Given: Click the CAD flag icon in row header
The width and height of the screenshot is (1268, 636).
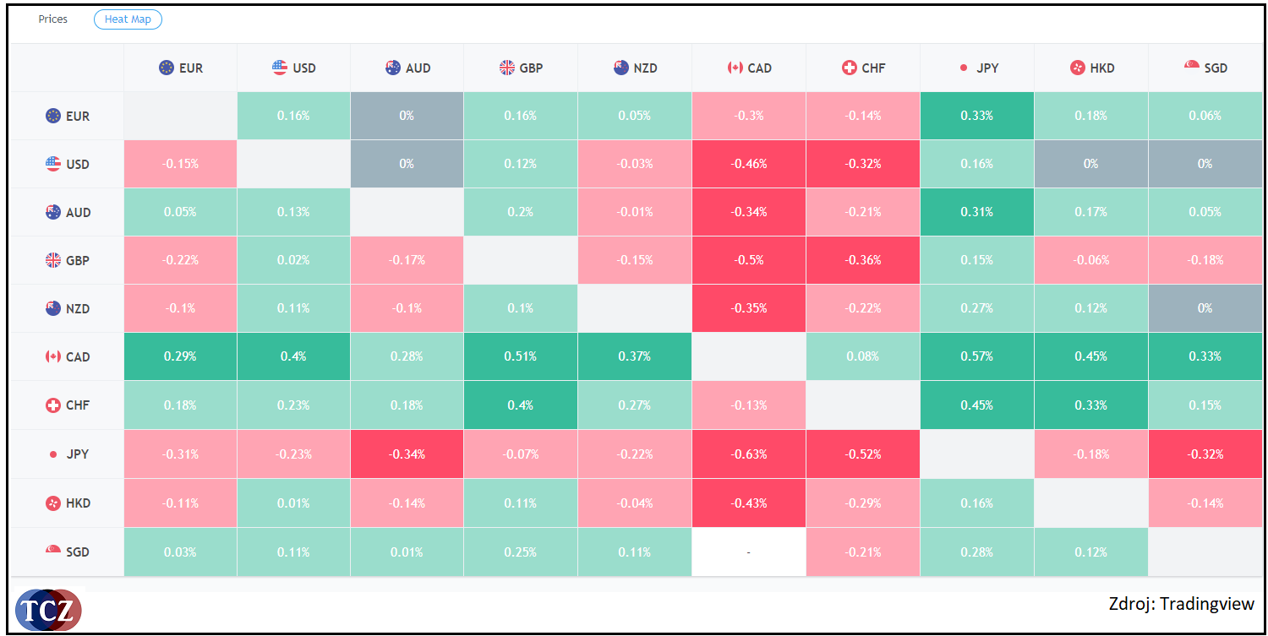Looking at the screenshot, I should (x=53, y=357).
